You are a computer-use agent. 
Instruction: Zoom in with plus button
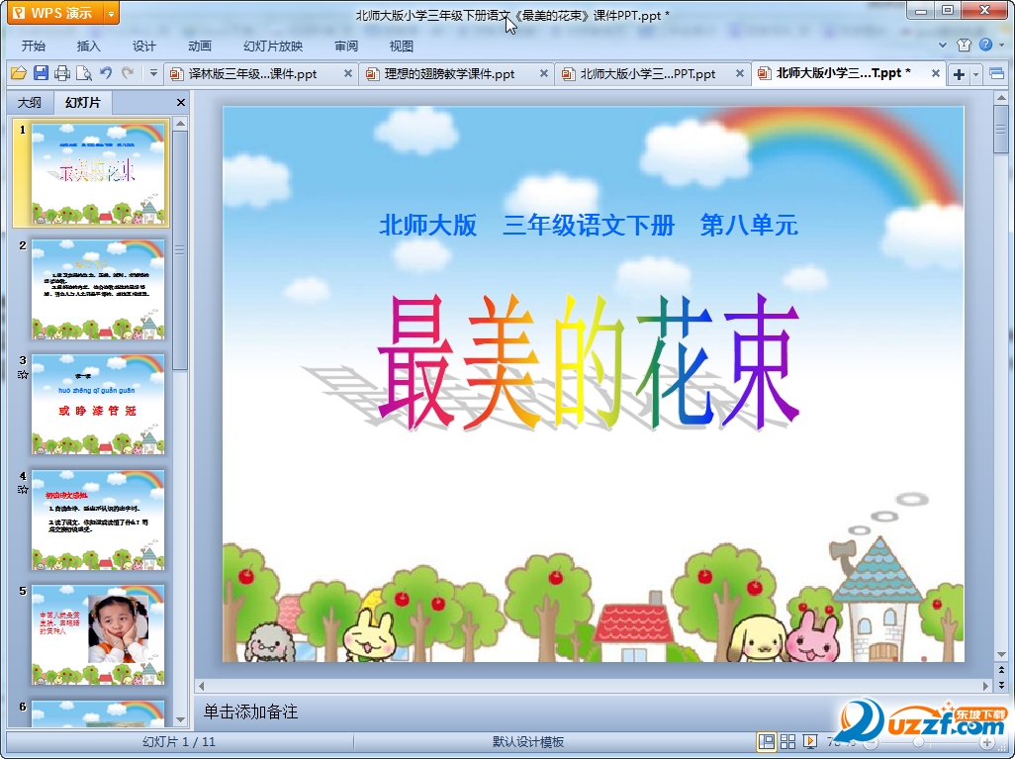click(986, 742)
